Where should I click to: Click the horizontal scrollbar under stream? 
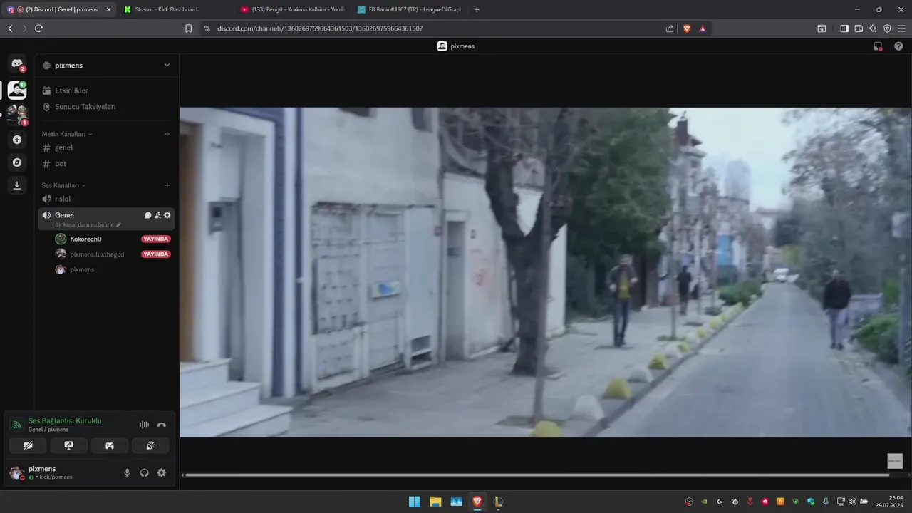pos(537,475)
